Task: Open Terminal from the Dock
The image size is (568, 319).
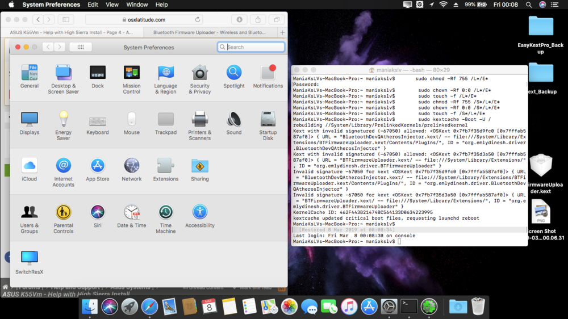Action: [x=408, y=307]
